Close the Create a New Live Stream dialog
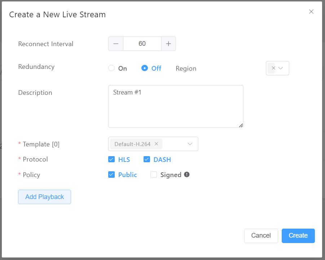 tap(311, 12)
